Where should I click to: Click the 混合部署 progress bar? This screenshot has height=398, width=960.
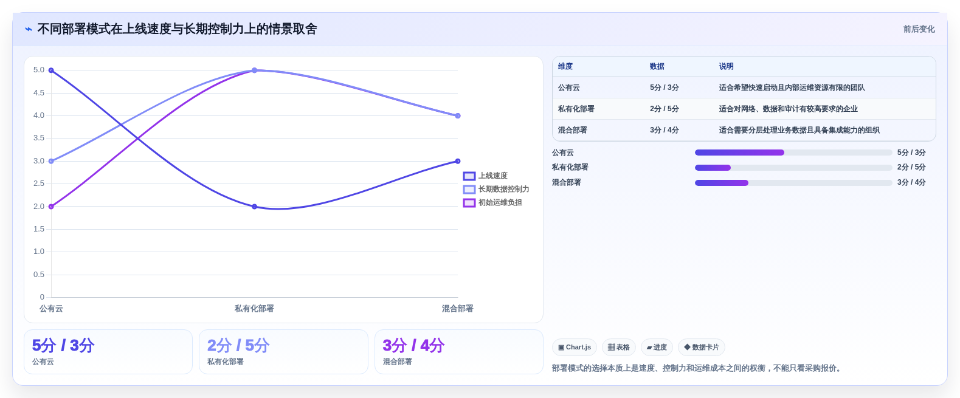[x=793, y=182]
